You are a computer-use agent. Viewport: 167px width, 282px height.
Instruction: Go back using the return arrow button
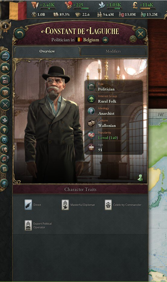click(20, 34)
